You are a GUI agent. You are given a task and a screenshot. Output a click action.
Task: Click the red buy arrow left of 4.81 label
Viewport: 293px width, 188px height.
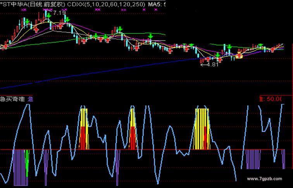click(x=208, y=59)
